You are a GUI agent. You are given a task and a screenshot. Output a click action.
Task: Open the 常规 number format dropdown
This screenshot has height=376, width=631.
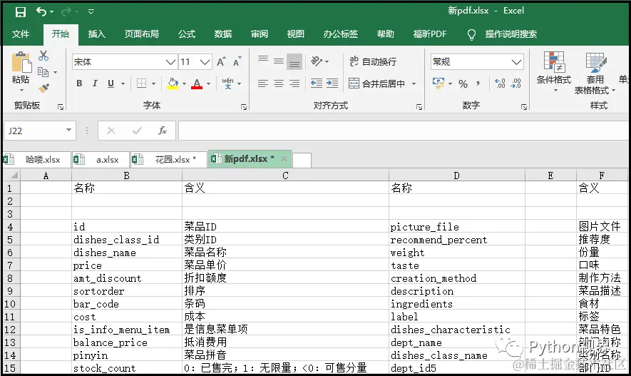click(516, 62)
